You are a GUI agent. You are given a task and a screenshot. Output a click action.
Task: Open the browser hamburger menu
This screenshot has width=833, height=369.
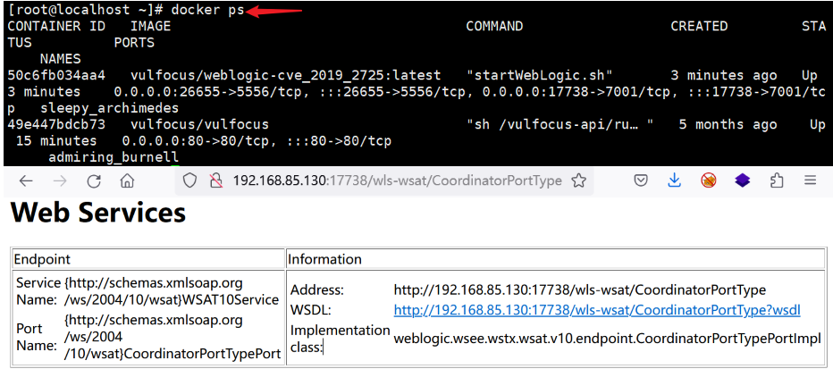810,181
